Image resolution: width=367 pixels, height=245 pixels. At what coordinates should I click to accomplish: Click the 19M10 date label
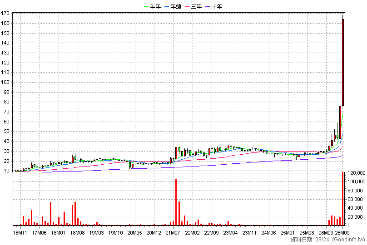point(115,233)
